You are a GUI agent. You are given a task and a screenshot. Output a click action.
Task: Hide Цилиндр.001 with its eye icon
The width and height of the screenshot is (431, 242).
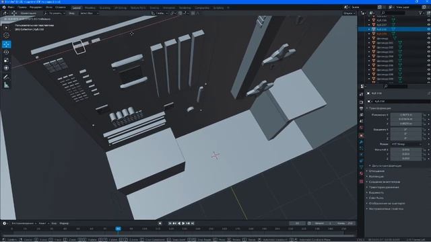pos(428,43)
